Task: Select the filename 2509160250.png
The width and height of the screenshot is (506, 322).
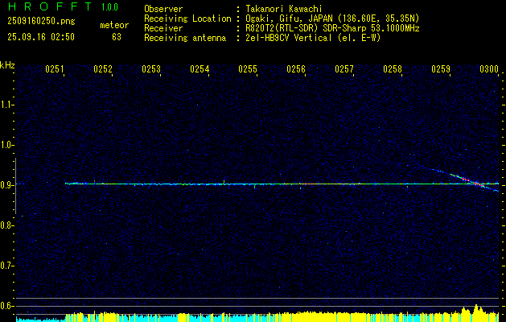Action: [x=41, y=21]
